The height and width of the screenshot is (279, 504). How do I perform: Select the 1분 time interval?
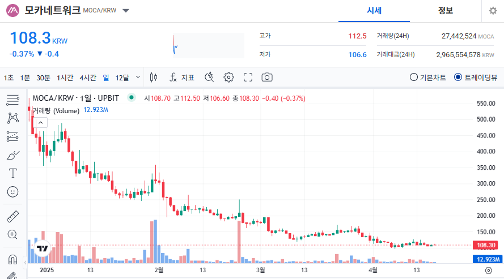click(x=25, y=78)
